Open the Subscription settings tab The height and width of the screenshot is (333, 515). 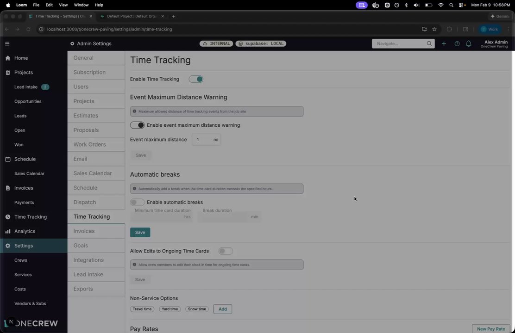[x=96, y=72]
